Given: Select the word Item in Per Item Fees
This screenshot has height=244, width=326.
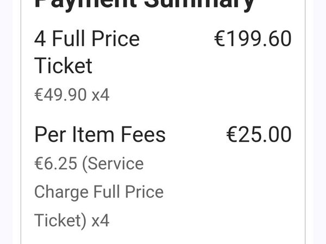Looking at the screenshot, I should click(93, 134).
